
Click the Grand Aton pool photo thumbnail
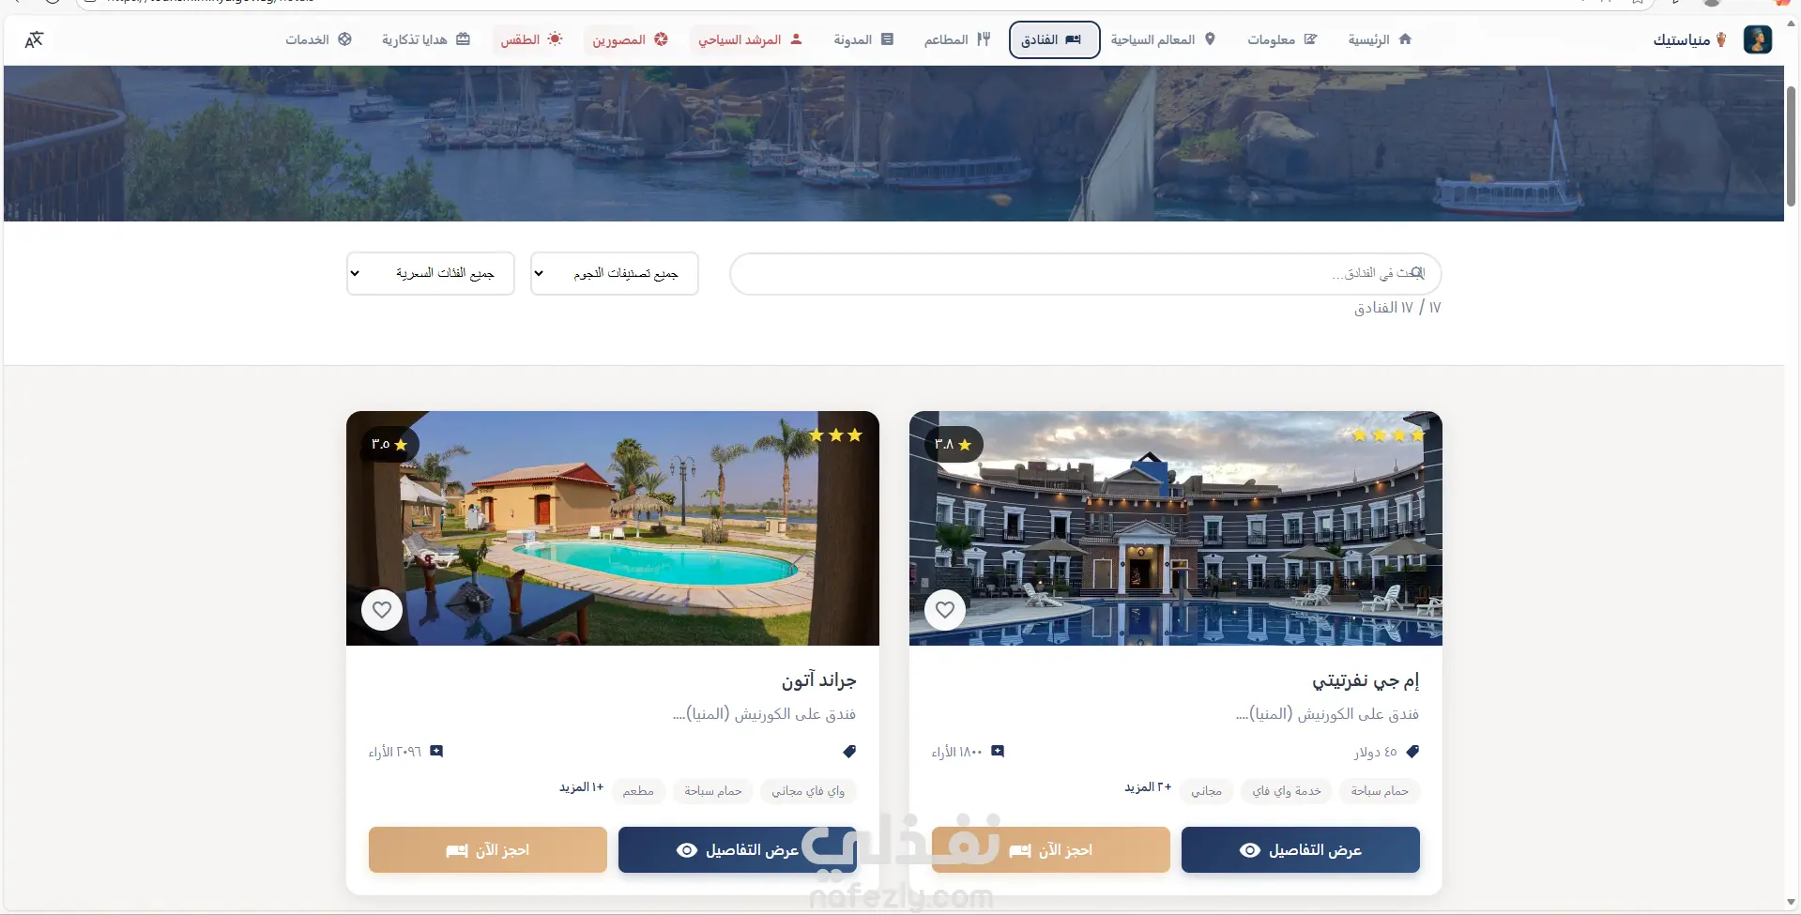point(613,528)
